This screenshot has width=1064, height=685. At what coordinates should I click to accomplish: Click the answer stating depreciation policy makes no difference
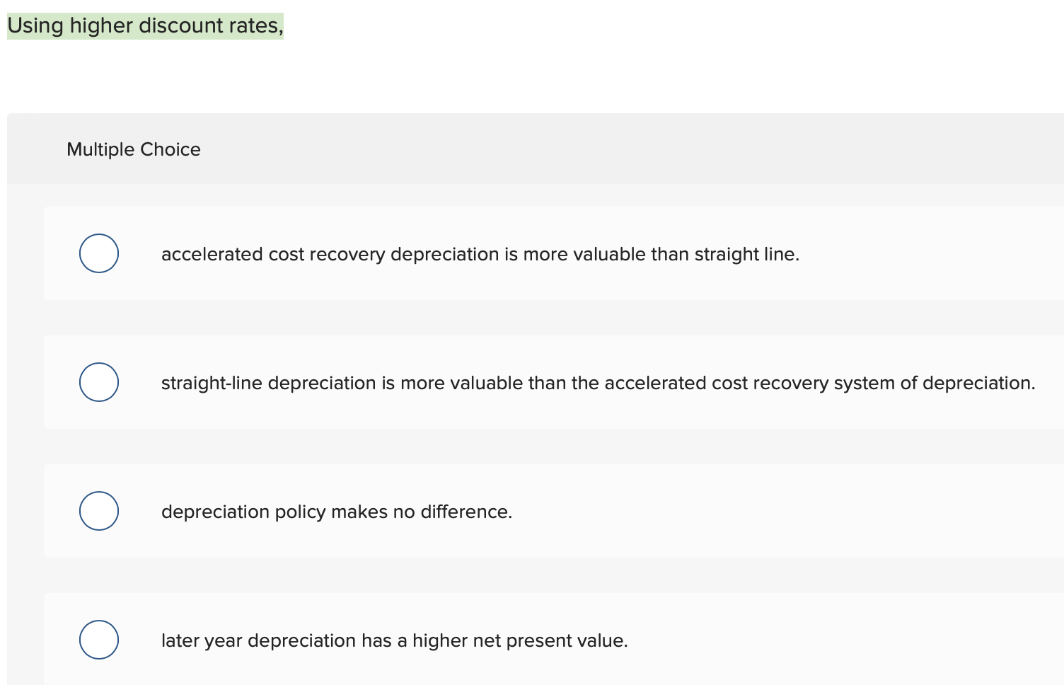337,512
